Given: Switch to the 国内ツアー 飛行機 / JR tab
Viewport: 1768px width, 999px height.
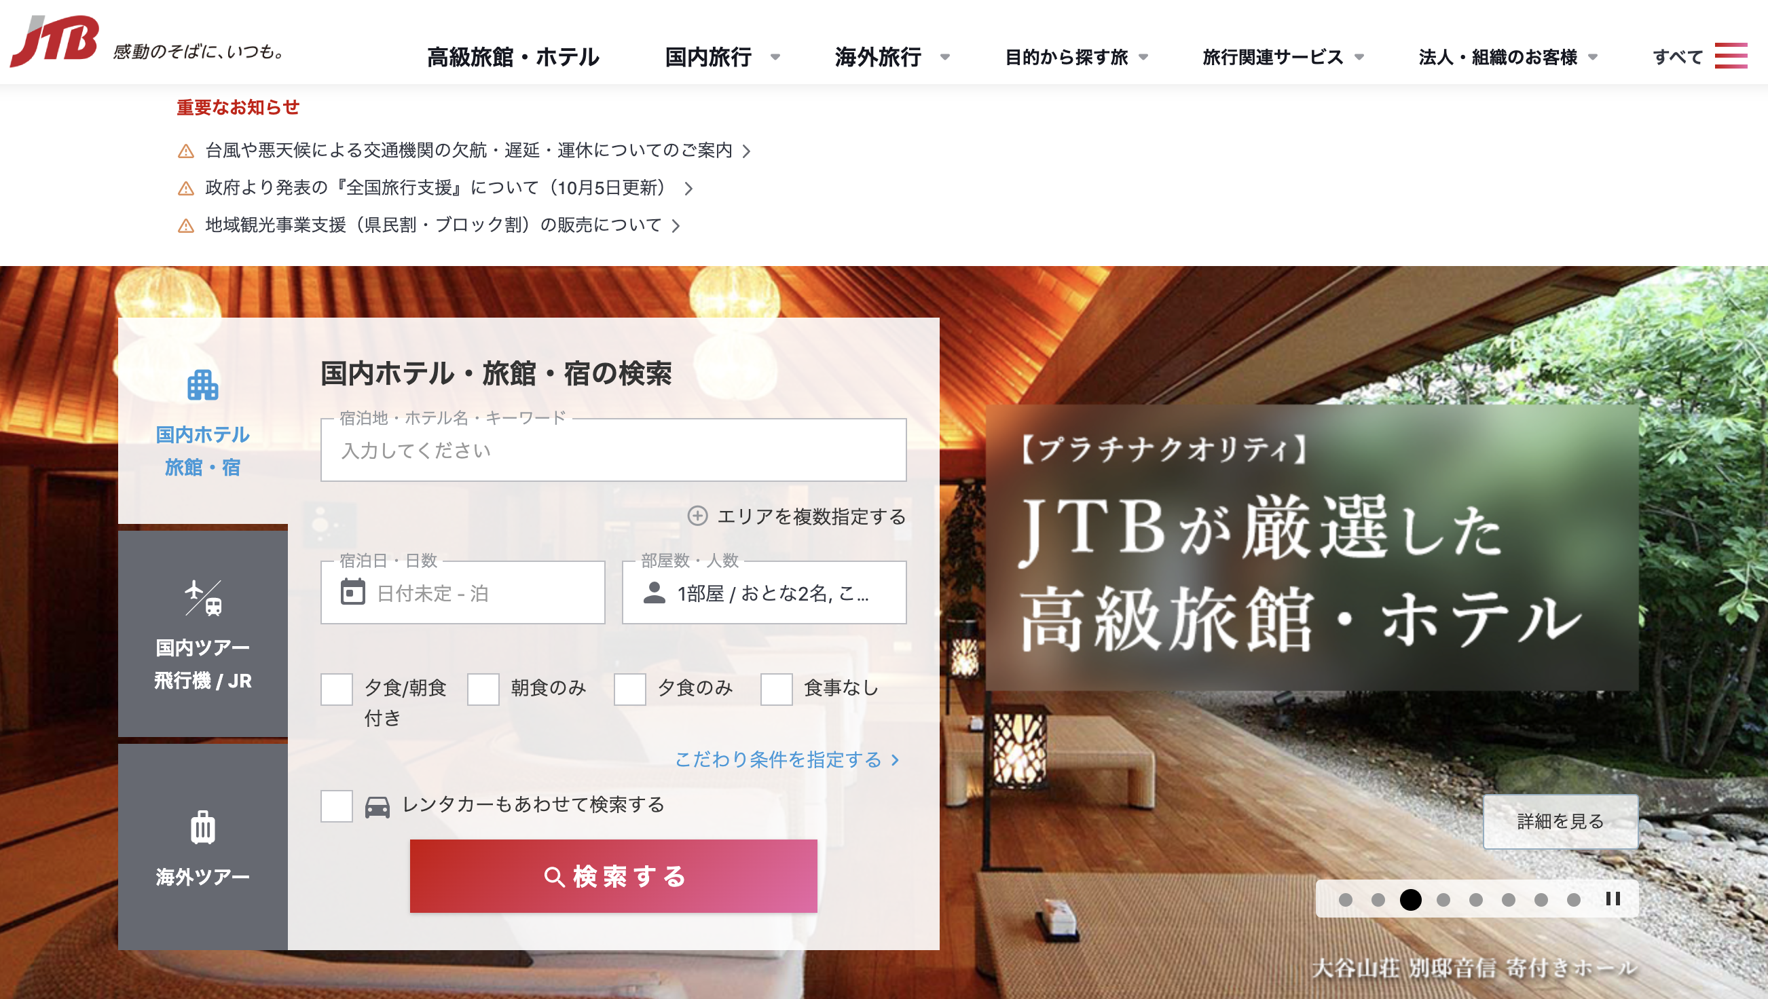Looking at the screenshot, I should [x=202, y=633].
